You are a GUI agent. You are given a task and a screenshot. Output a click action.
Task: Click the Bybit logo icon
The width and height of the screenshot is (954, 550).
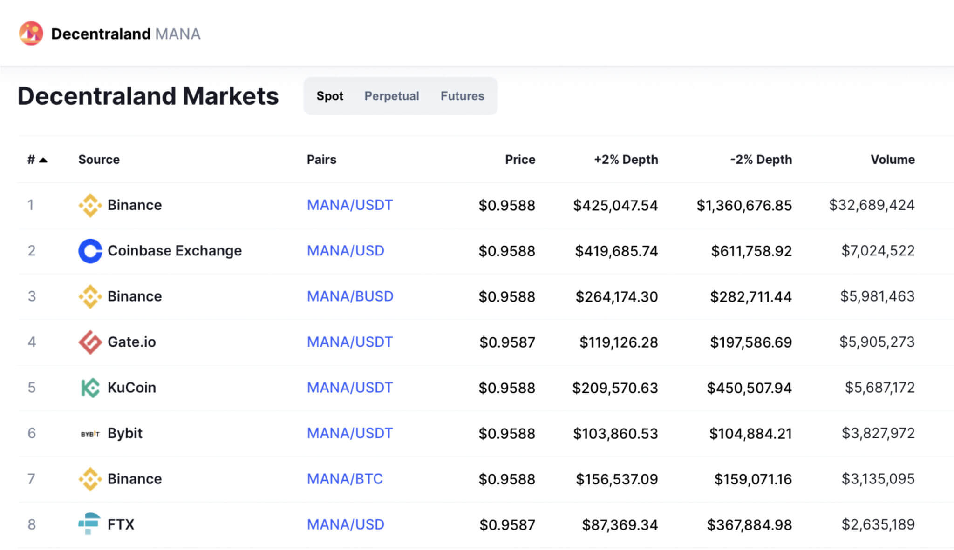(x=90, y=434)
